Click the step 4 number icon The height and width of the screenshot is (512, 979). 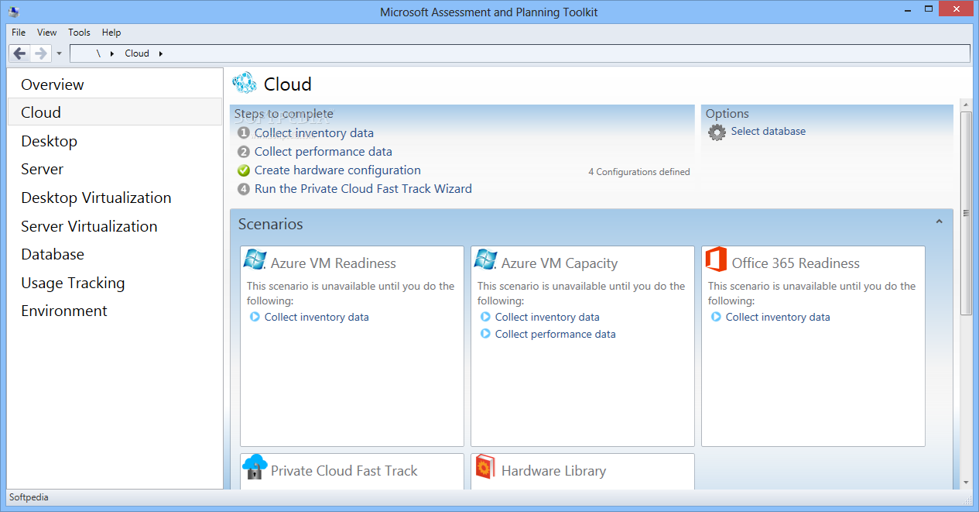[x=244, y=189]
